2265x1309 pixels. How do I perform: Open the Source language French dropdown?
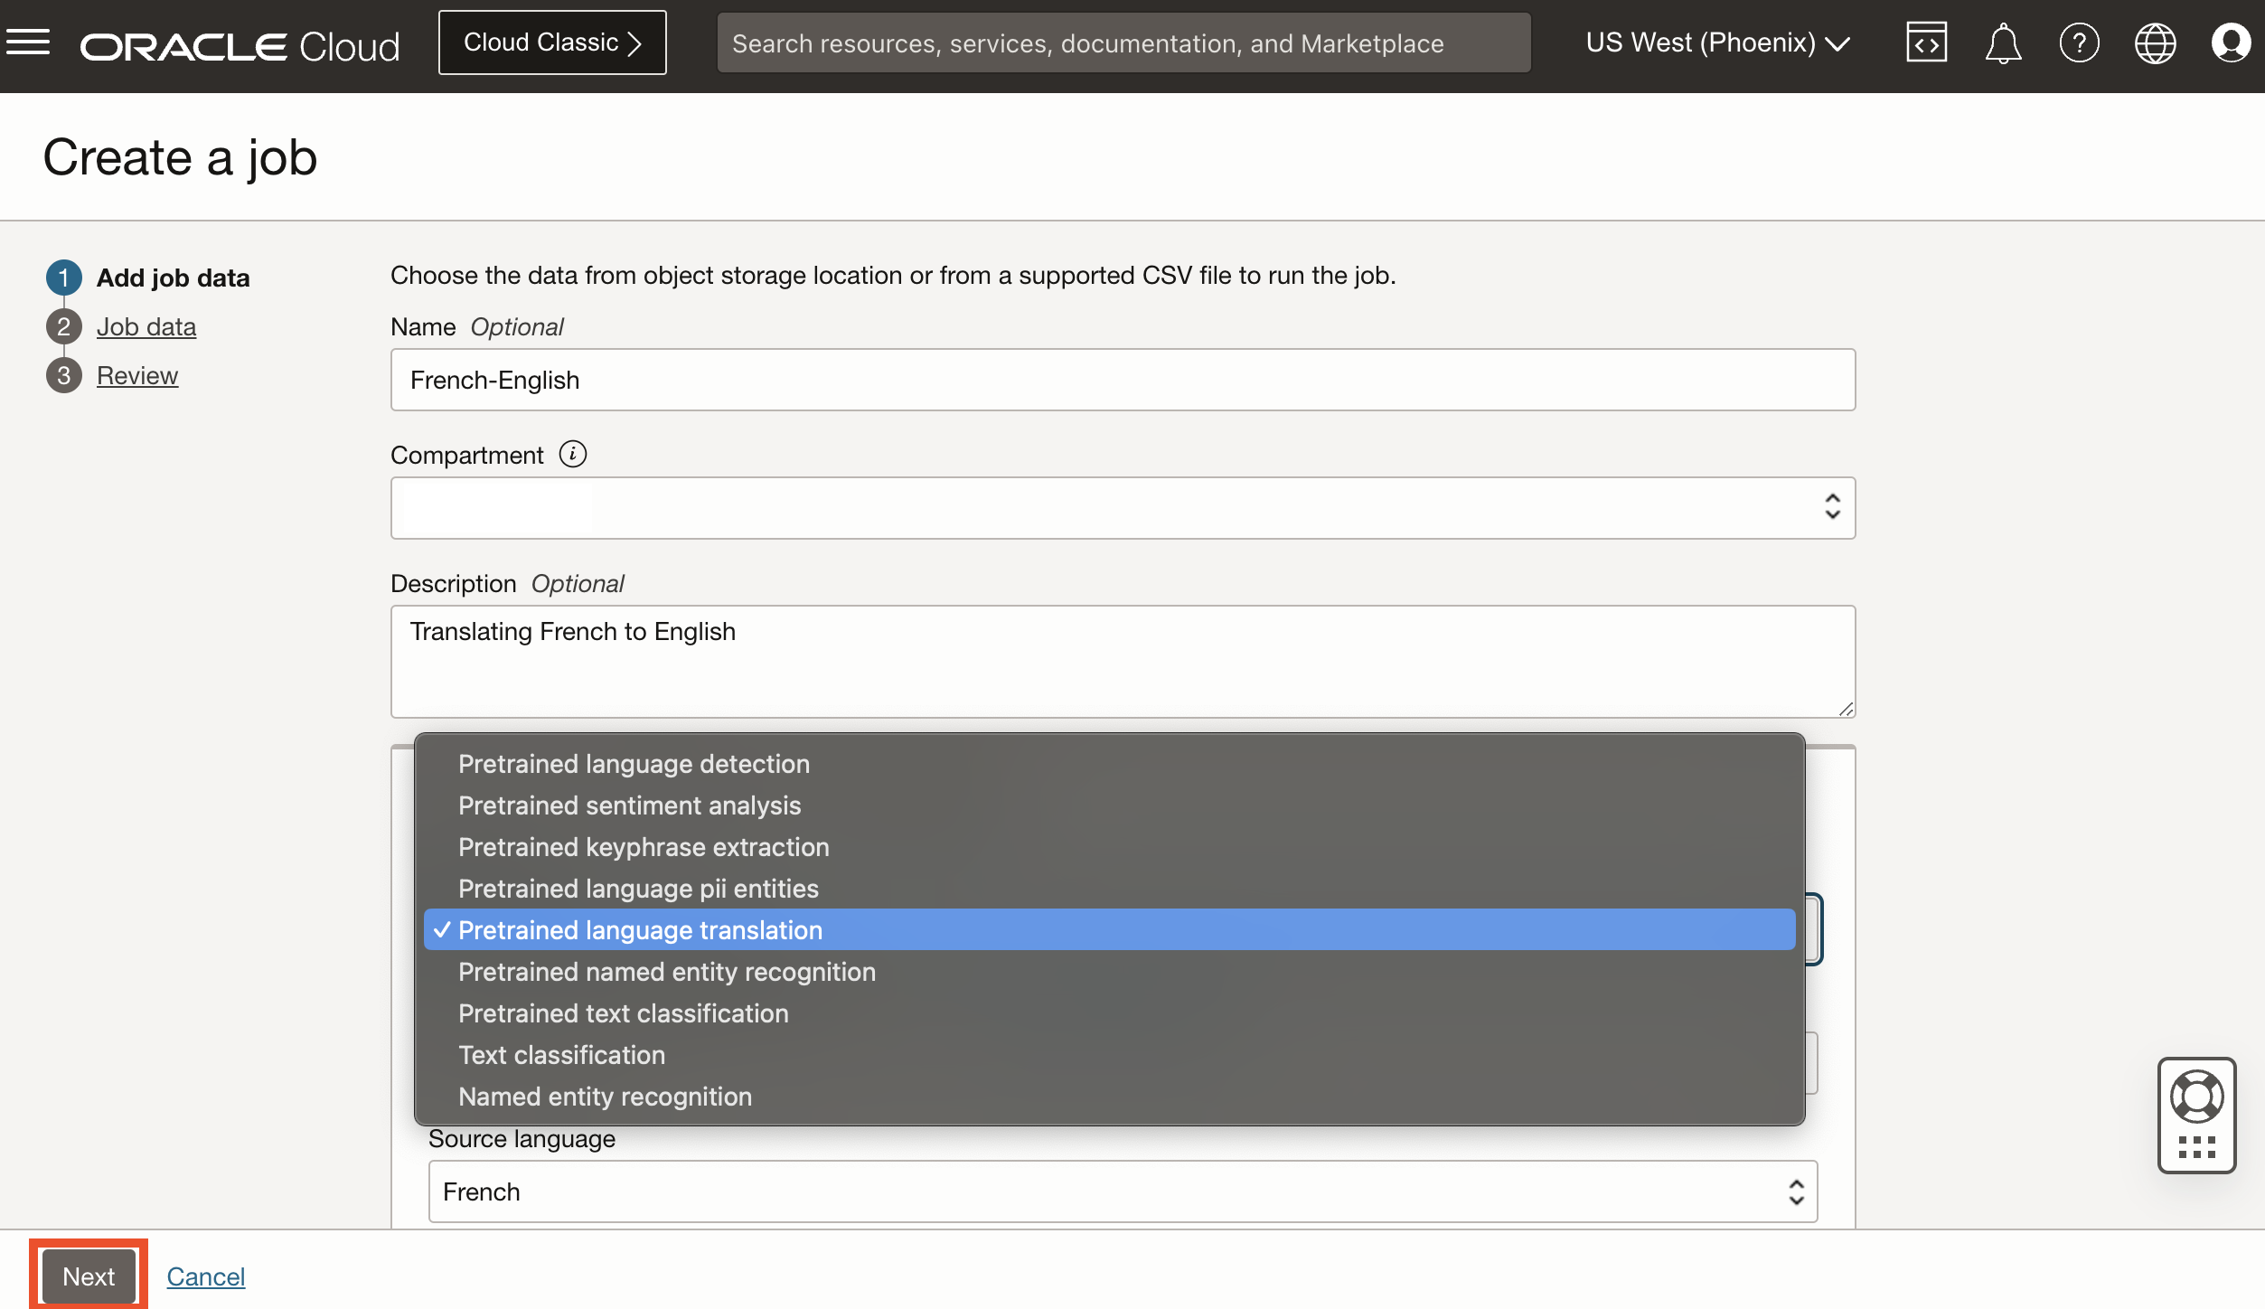1123,1191
